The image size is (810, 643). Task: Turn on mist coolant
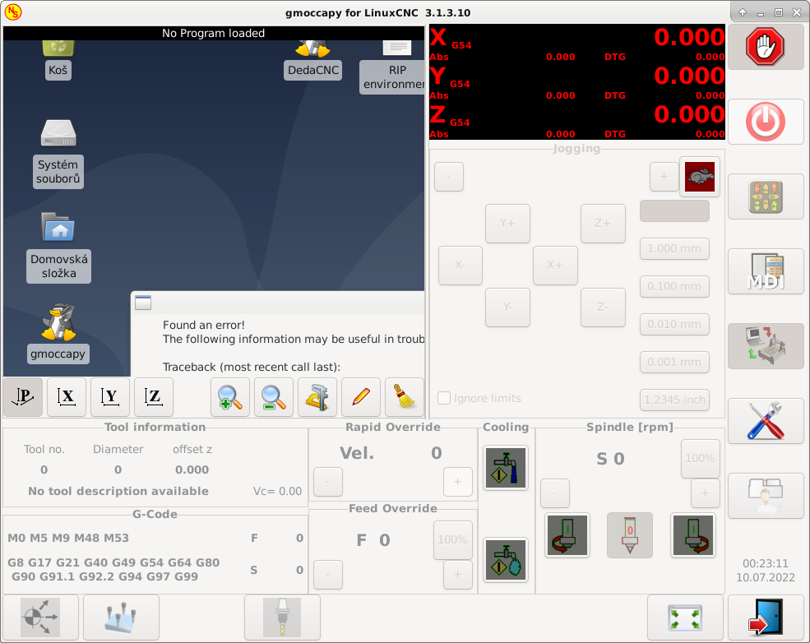506,560
